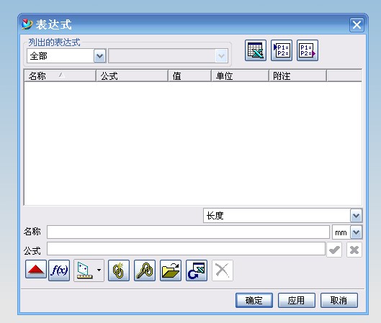This screenshot has width=381, height=323.
Task: Click the export expressions to file icon
Action: pyautogui.click(x=307, y=50)
